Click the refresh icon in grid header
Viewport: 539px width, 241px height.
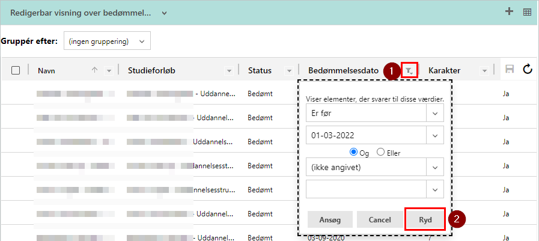[528, 70]
